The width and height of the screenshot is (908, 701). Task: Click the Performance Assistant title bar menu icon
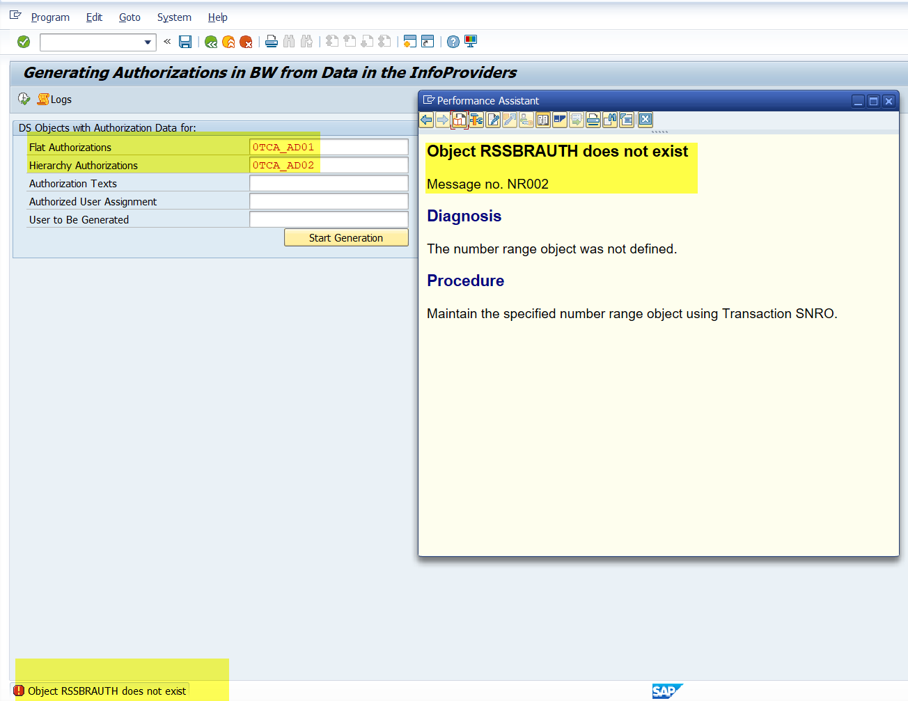(429, 100)
